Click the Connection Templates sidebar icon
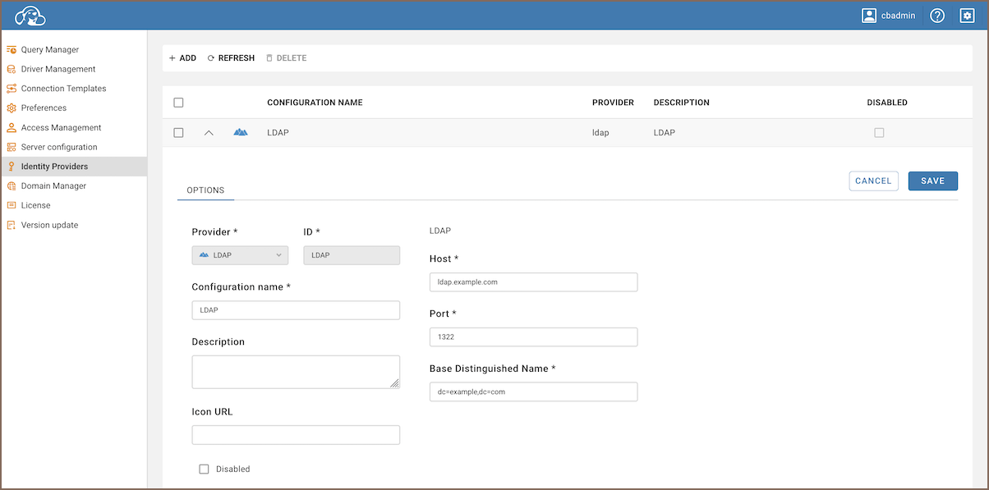This screenshot has height=490, width=989. [x=11, y=89]
